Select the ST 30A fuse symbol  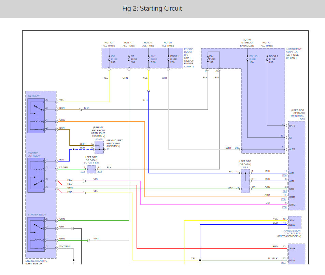pyautogui.click(x=129, y=58)
